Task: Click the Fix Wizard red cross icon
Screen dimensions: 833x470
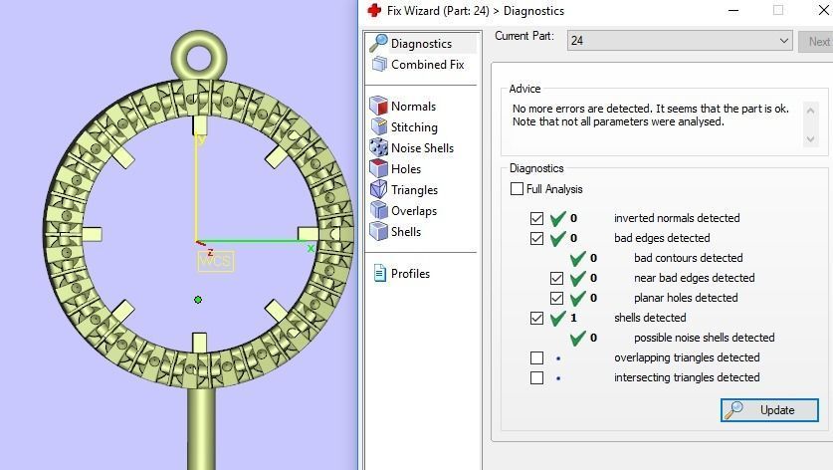Action: 374,10
